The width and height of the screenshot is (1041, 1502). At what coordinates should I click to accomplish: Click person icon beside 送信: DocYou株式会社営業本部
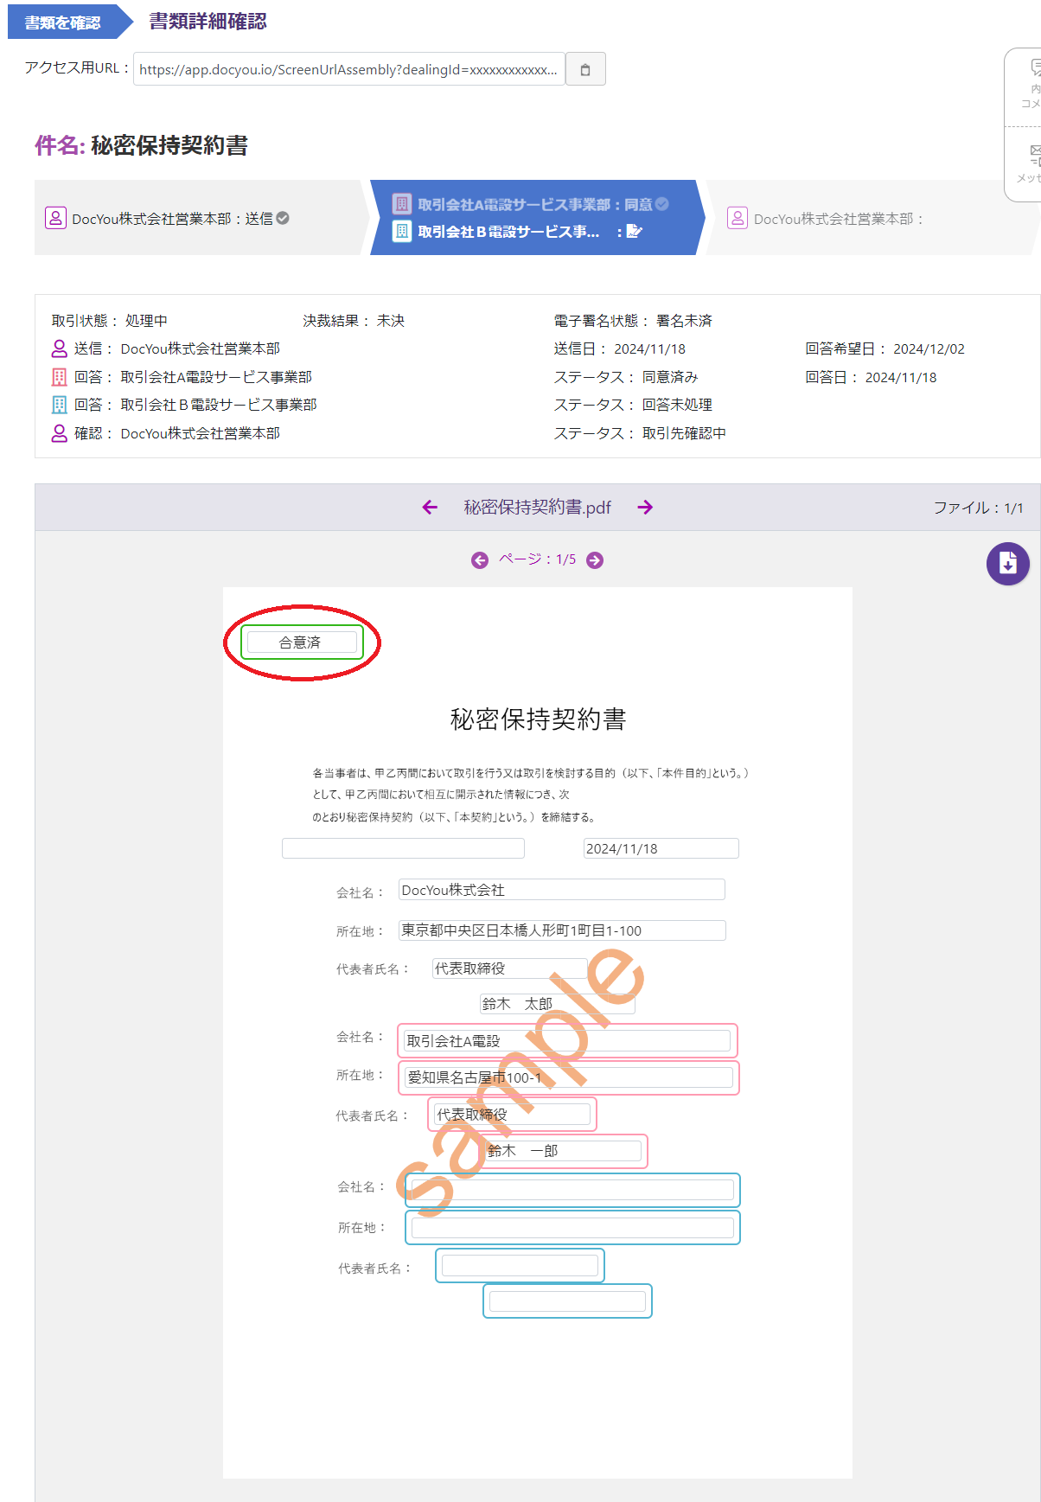click(59, 348)
